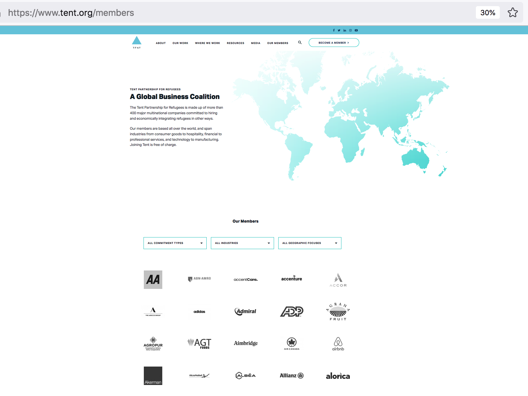Click the Aimbridge logo
This screenshot has height=396, width=528.
click(x=246, y=343)
